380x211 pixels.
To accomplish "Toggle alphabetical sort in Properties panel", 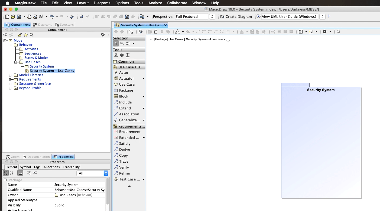I will pyautogui.click(x=11, y=173).
